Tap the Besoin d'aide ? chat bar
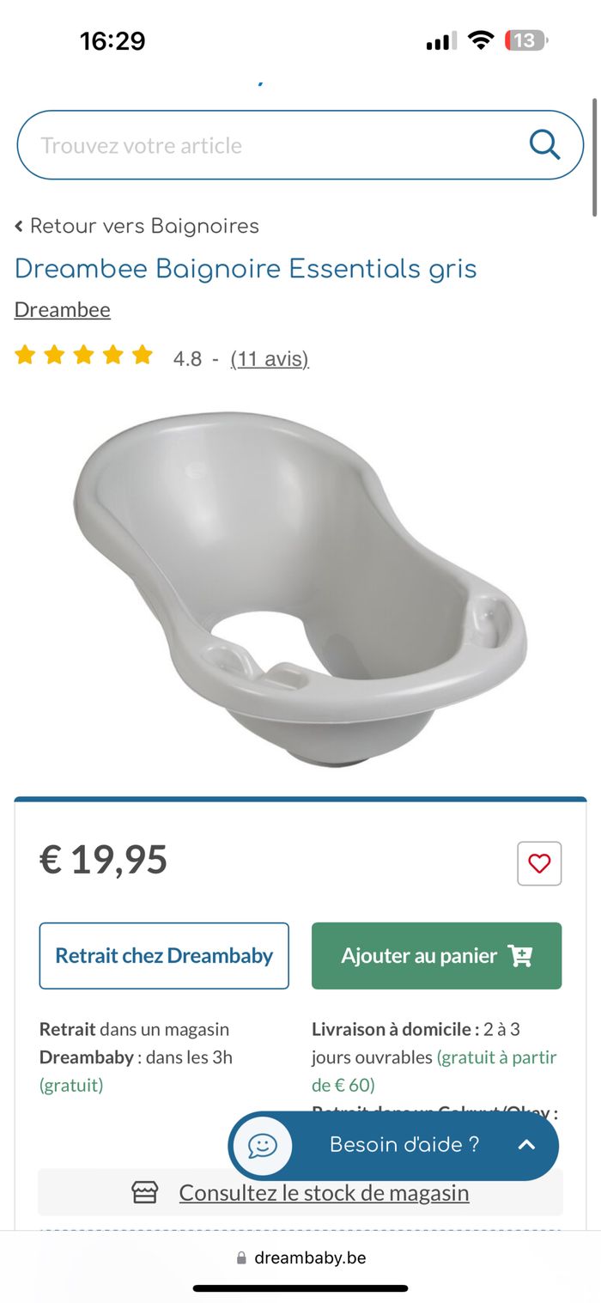This screenshot has width=601, height=1303. pos(393,1145)
